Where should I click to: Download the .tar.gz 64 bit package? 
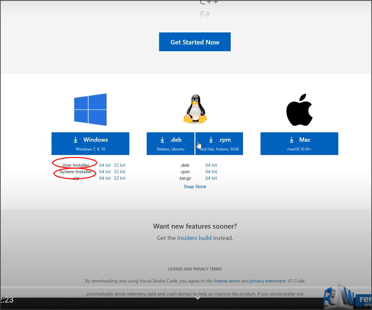[211, 178]
